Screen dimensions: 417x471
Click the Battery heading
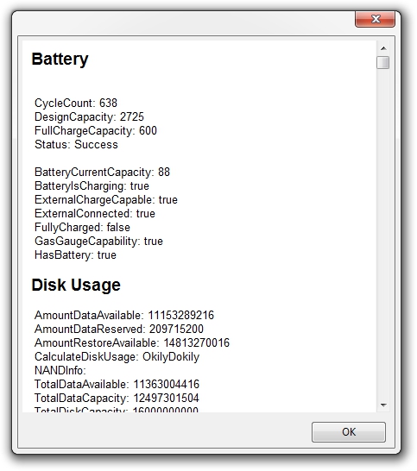60,60
